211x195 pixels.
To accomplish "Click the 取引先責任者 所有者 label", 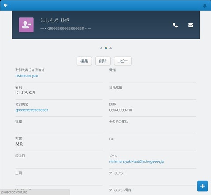I will point(30,70).
